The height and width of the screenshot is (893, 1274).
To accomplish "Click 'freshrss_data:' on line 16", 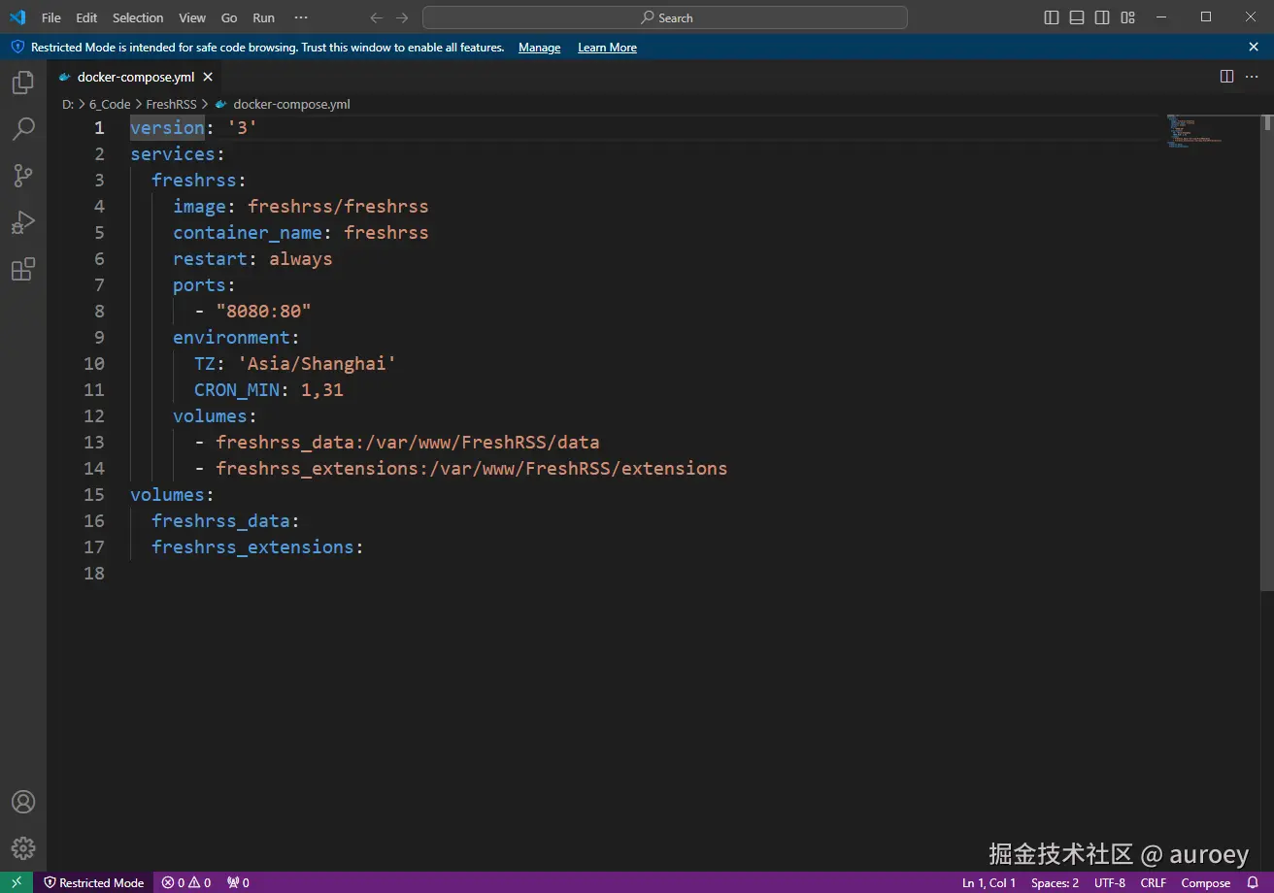I will (x=225, y=521).
